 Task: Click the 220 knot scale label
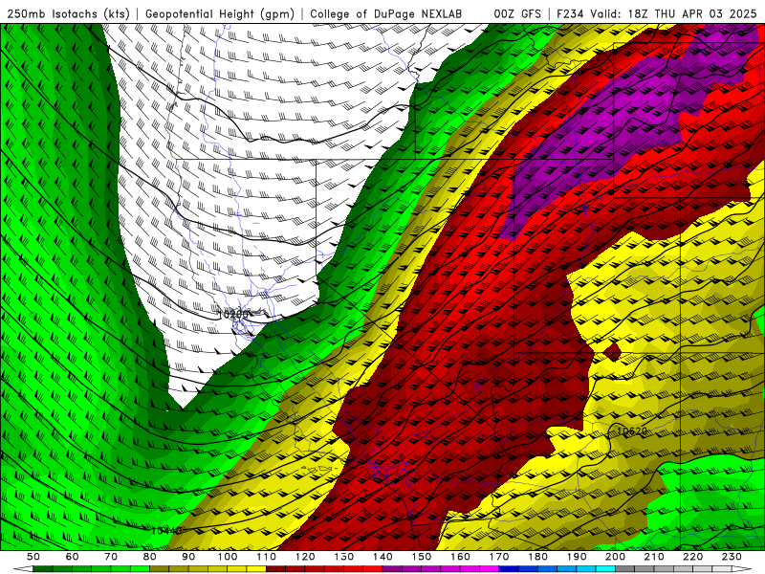coord(692,557)
